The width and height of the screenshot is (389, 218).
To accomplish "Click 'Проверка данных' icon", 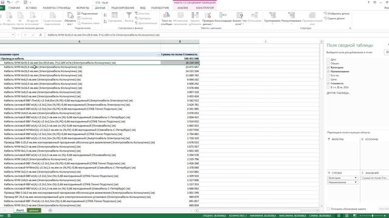I will point(208,15).
